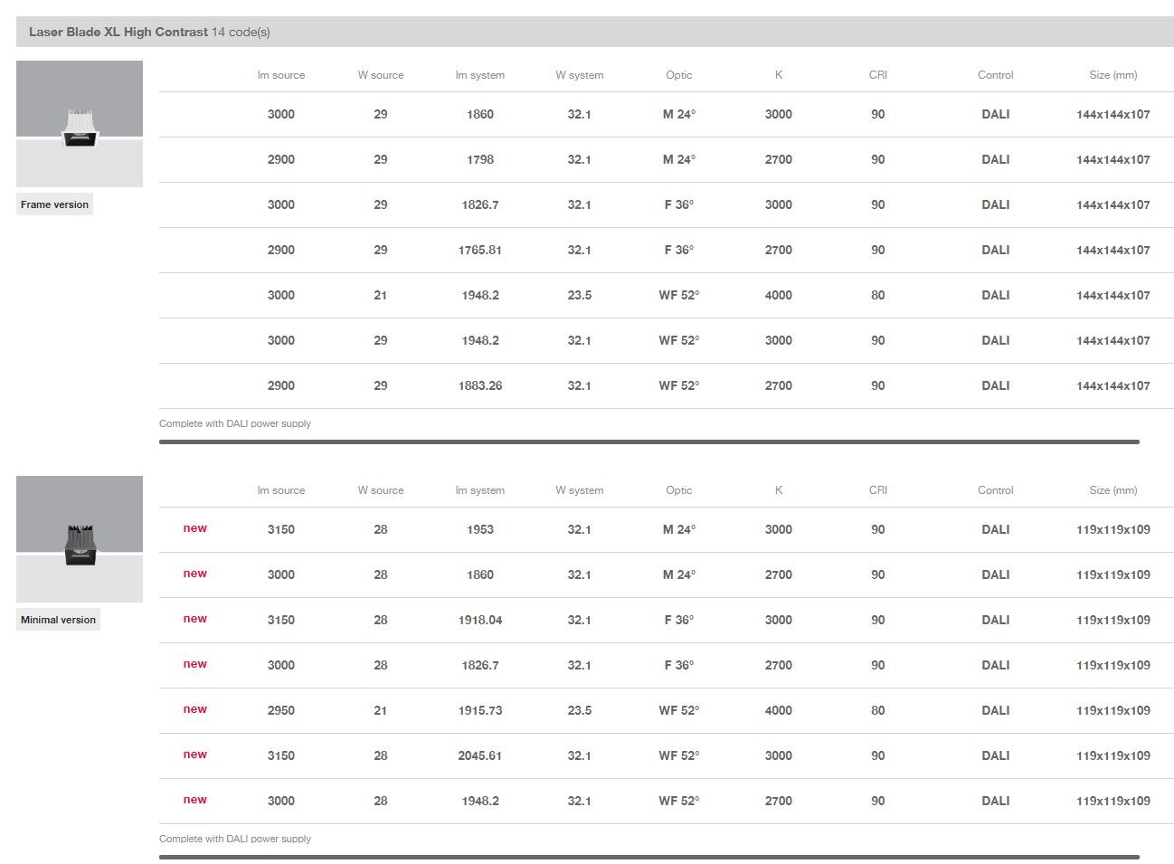1174x864 pixels.
Task: Click the Laser Blade XL High Contrast header
Action: [118, 32]
